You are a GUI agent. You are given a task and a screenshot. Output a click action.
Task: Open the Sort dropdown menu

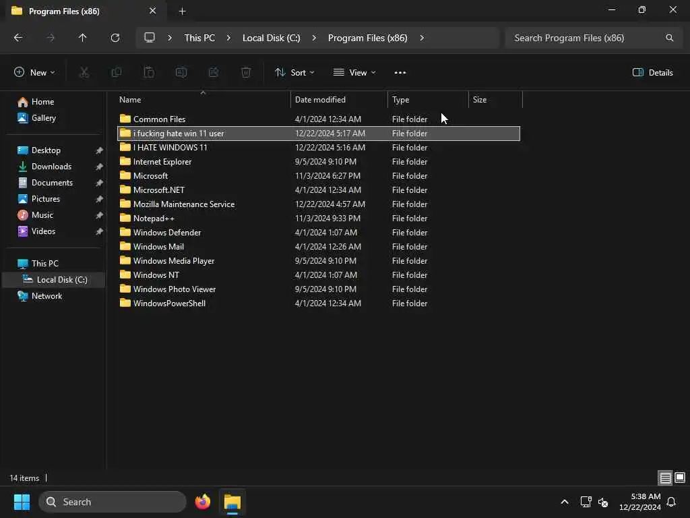[294, 73]
